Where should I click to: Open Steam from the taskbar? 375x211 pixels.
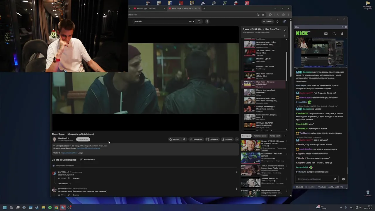point(37,207)
